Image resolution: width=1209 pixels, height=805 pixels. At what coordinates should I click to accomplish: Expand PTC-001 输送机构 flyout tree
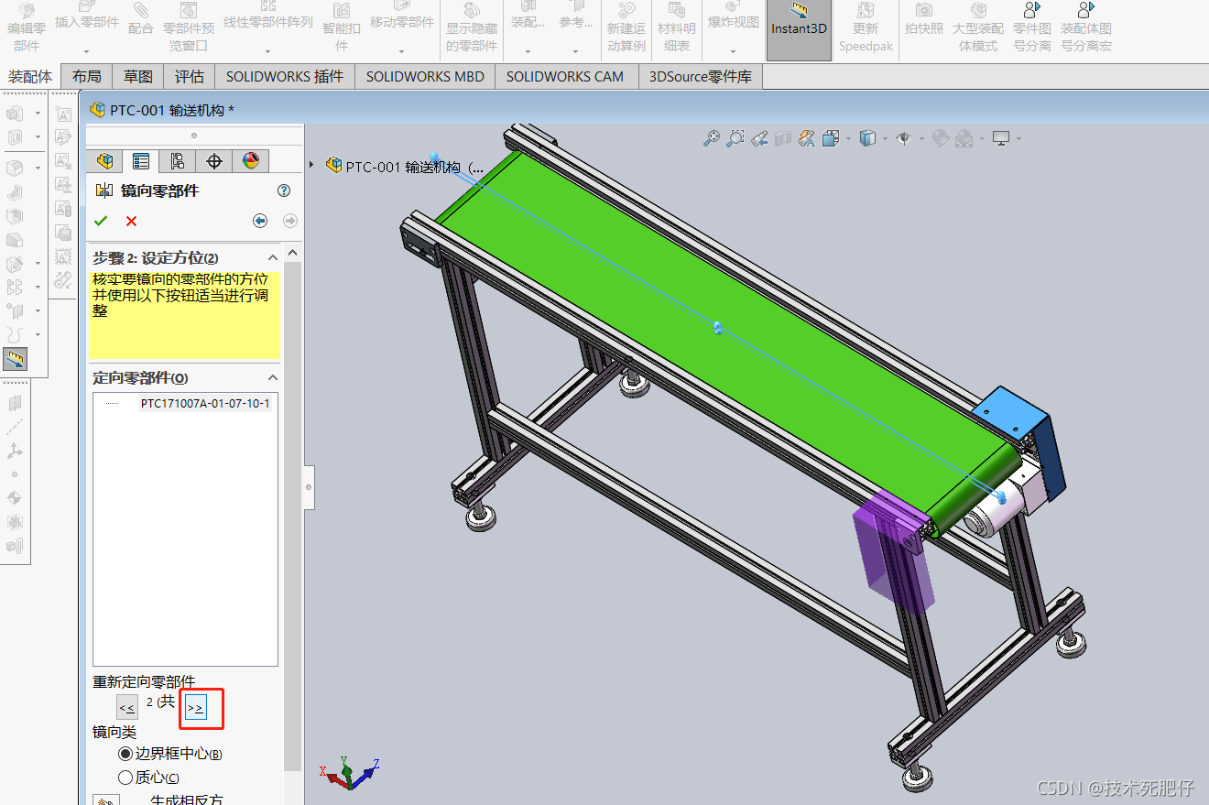point(312,166)
